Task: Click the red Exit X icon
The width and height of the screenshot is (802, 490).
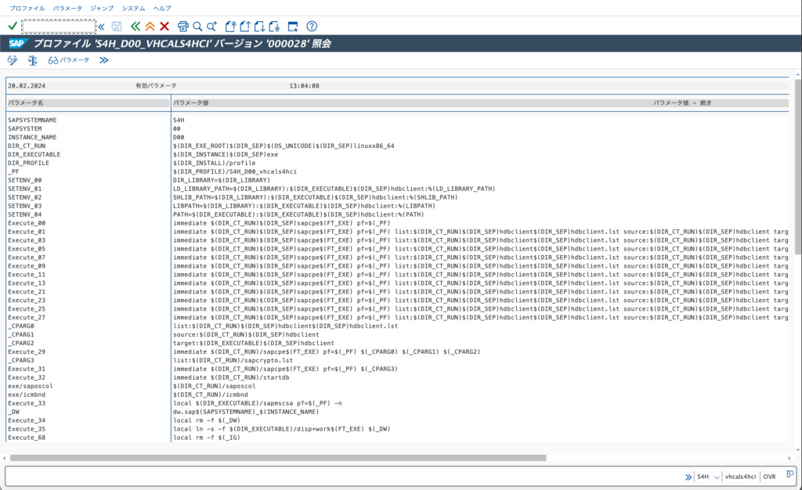Action: click(164, 26)
